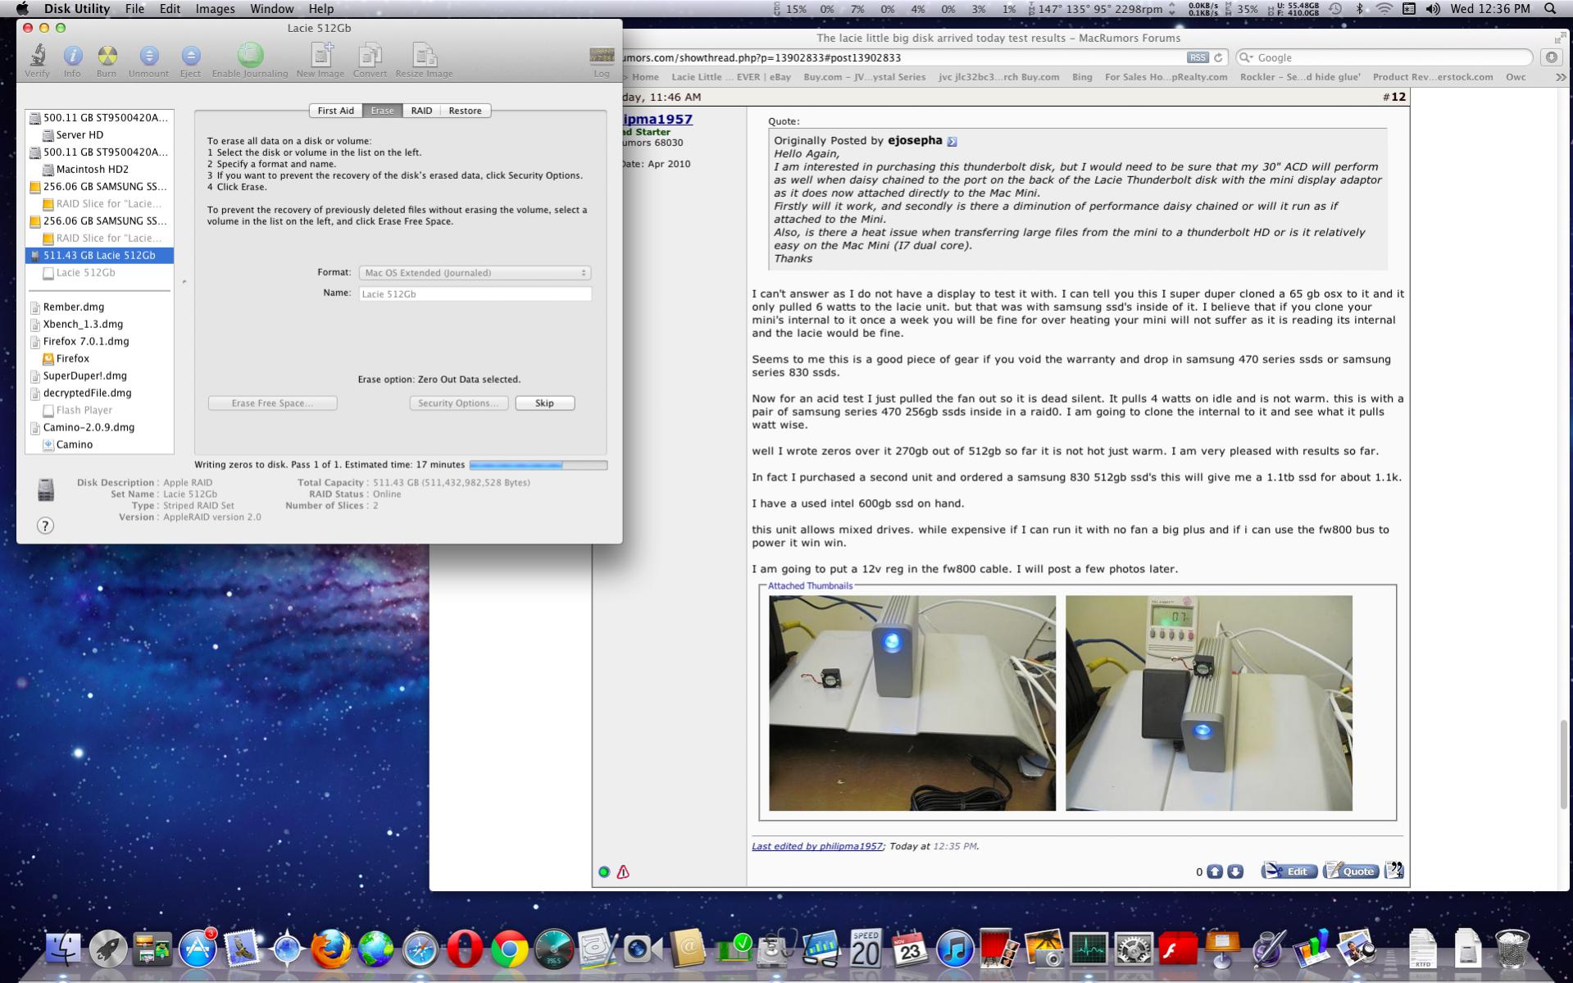Image resolution: width=1573 pixels, height=983 pixels.
Task: Click the multi-quote icon beside Quote
Action: pyautogui.click(x=1393, y=871)
